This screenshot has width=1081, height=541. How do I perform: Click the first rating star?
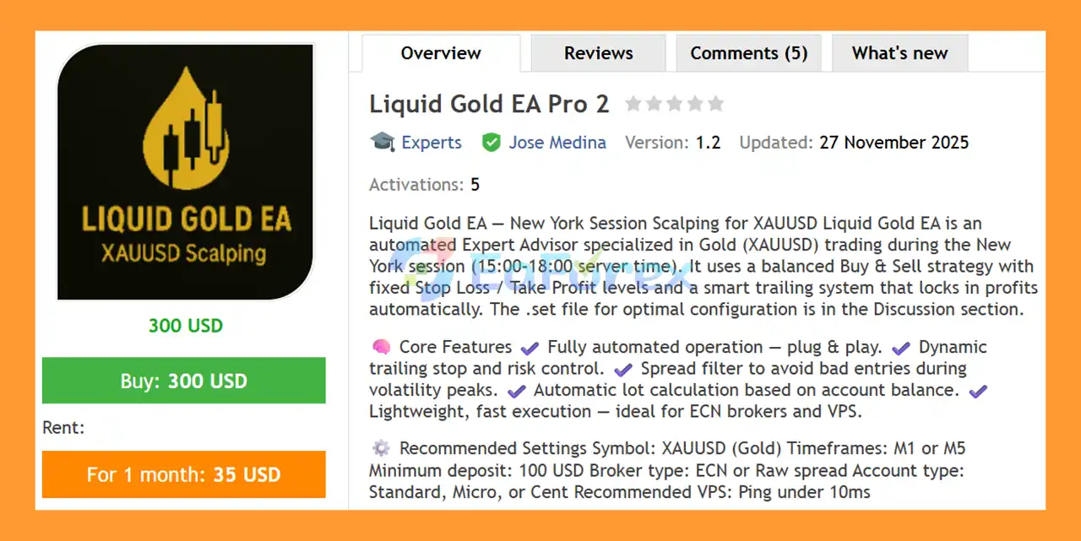634,103
